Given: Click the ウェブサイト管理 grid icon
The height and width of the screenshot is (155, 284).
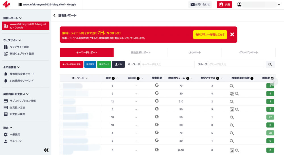Looking at the screenshot, I should tap(6, 47).
